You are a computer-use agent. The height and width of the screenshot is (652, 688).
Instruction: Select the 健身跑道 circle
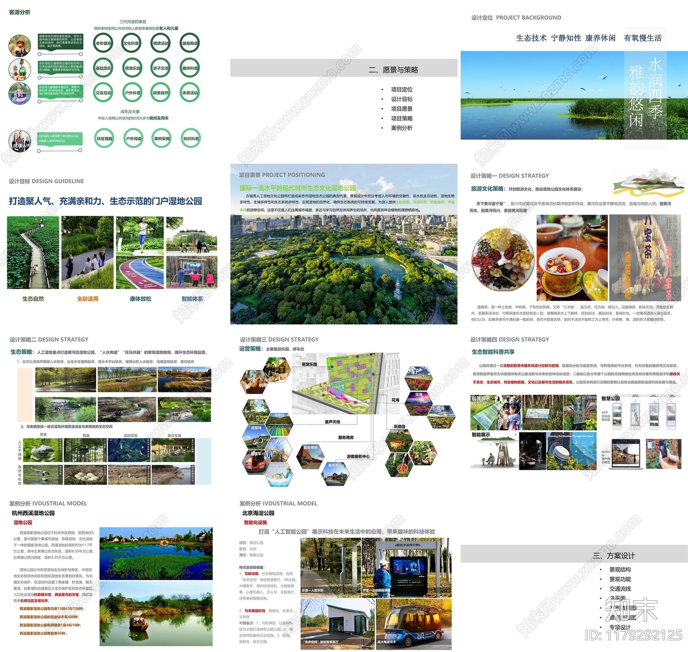click(190, 43)
